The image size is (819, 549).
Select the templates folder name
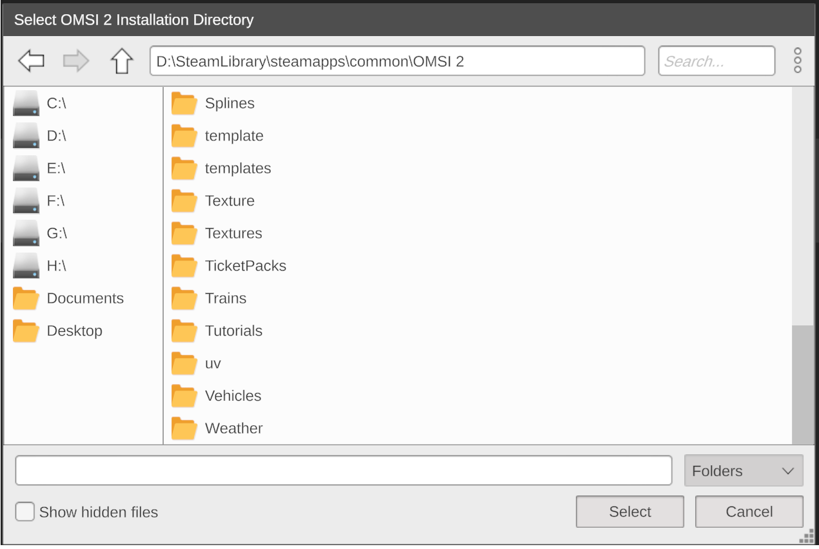click(238, 168)
